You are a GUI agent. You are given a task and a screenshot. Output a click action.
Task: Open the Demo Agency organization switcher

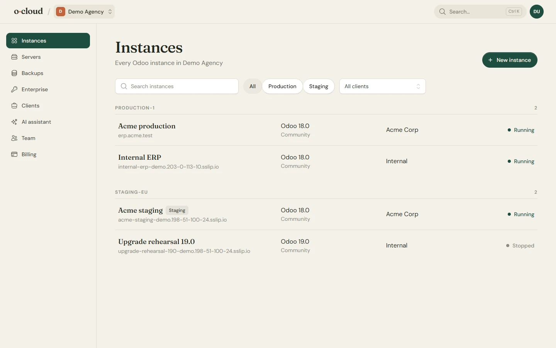coord(84,12)
